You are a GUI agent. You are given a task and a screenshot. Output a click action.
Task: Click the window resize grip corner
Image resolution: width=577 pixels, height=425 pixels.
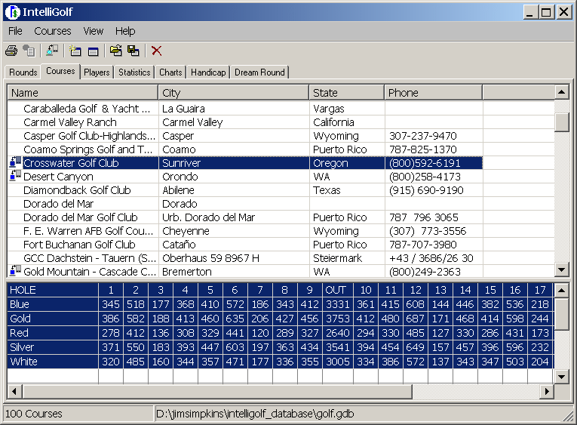pyautogui.click(x=569, y=417)
